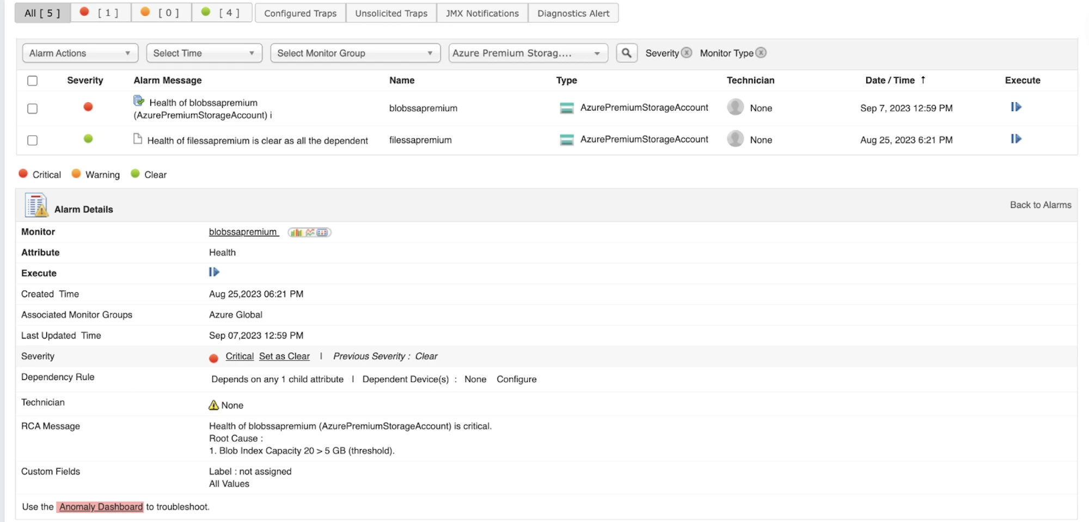
Task: Click storage account type icon in blobssapremium row
Action: click(x=567, y=108)
